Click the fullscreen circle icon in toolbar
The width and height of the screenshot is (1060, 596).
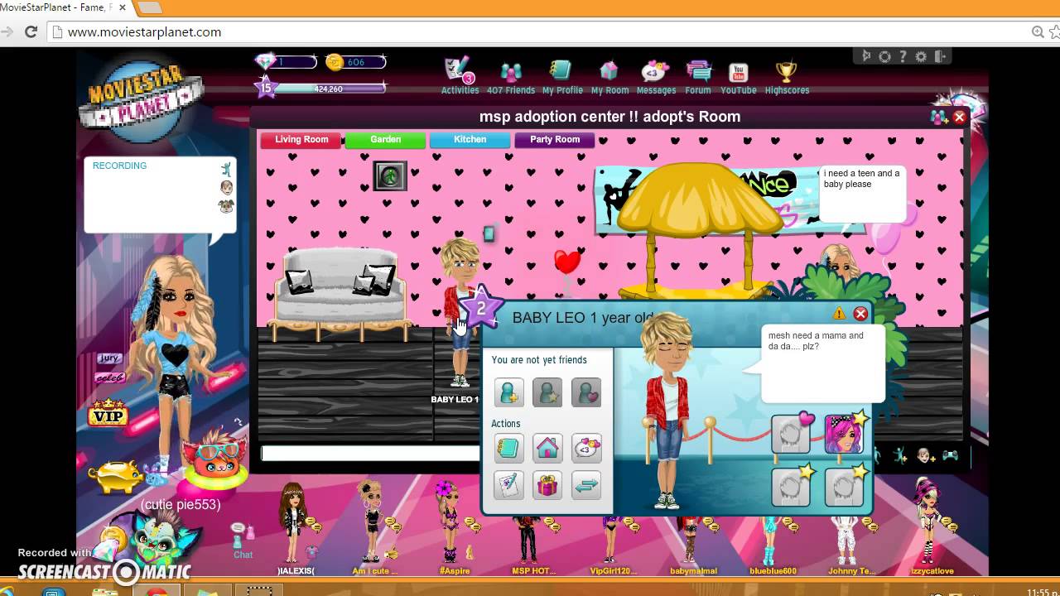pyautogui.click(x=884, y=56)
